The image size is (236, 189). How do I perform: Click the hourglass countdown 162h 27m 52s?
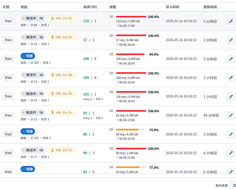[62, 150]
